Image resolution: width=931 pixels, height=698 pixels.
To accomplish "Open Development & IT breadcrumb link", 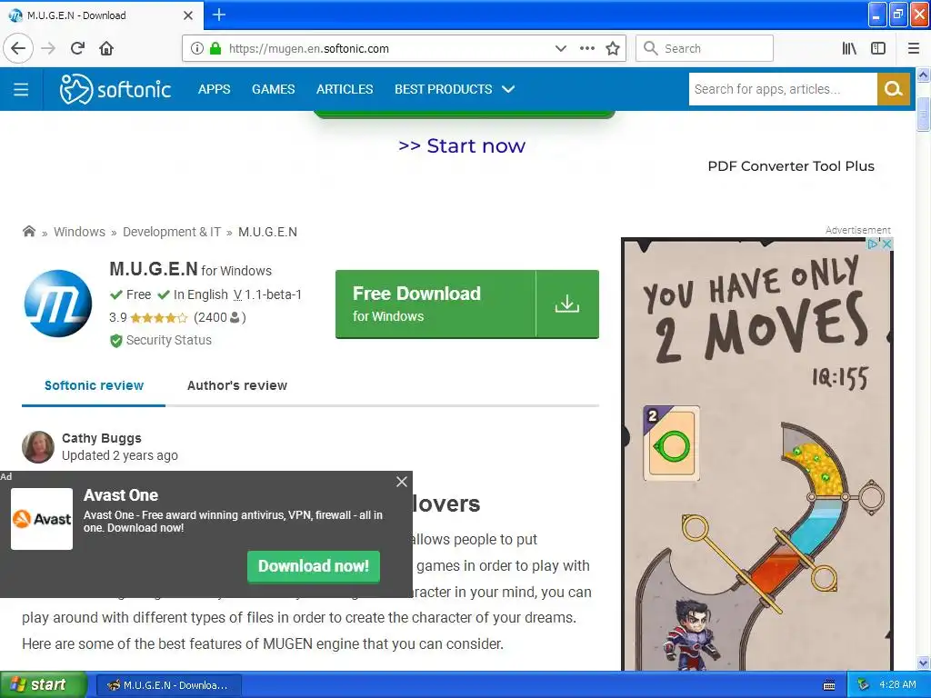I will click(172, 232).
